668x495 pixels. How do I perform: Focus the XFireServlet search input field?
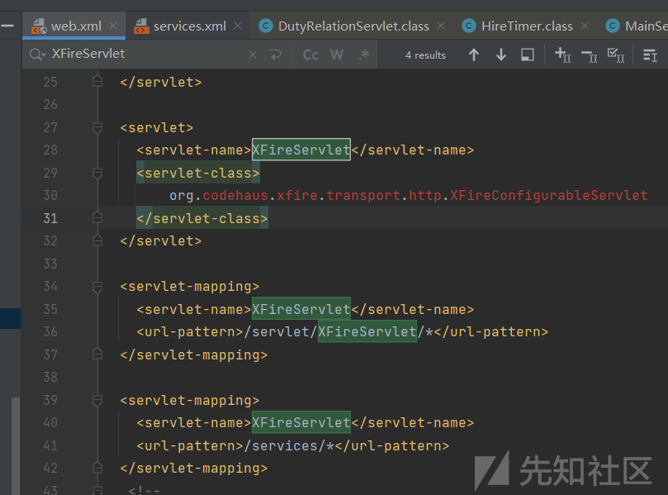[x=144, y=55]
